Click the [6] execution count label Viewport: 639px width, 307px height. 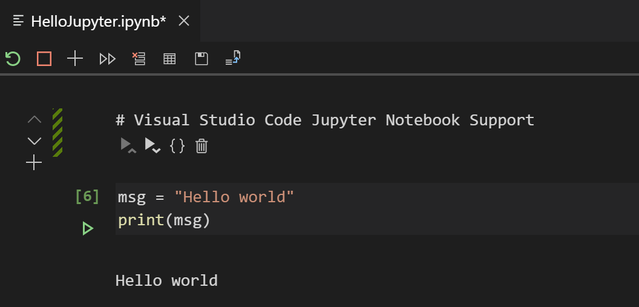point(87,197)
